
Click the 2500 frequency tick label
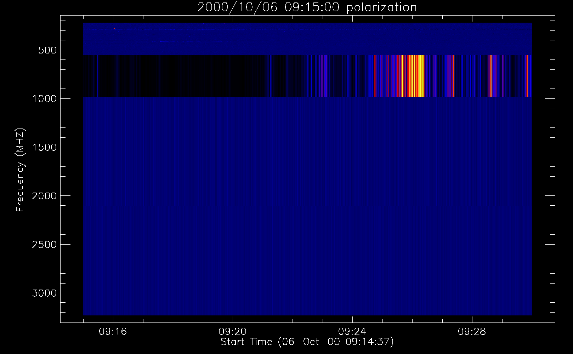[x=44, y=245]
